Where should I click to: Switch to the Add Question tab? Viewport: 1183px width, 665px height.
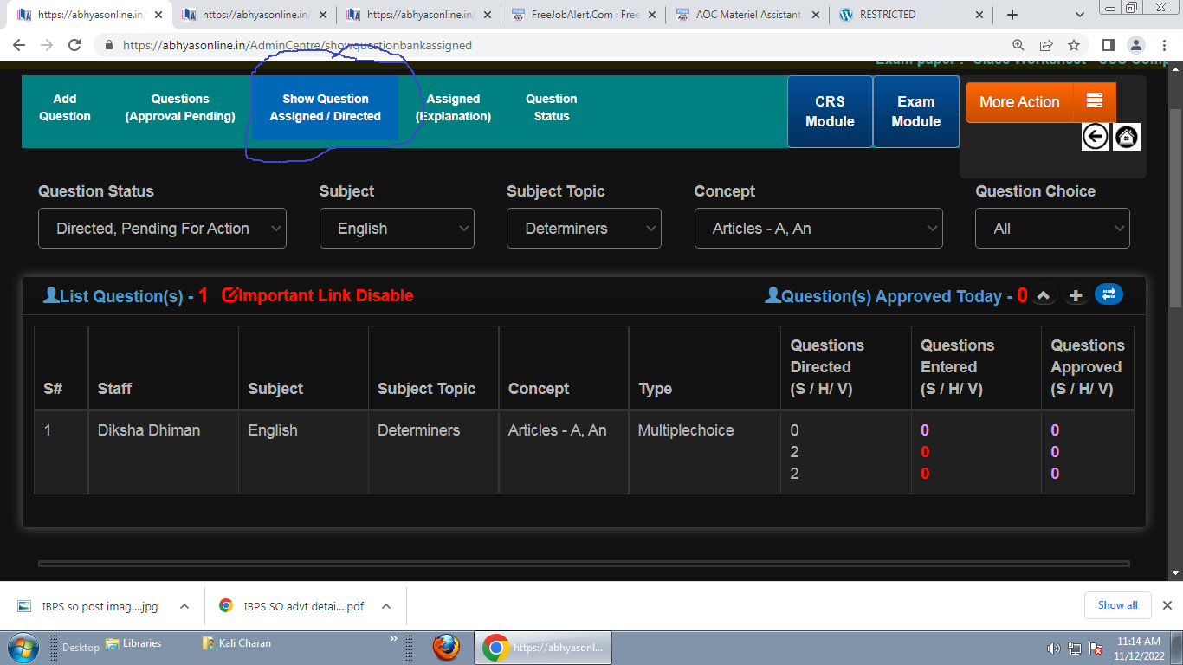click(x=65, y=107)
